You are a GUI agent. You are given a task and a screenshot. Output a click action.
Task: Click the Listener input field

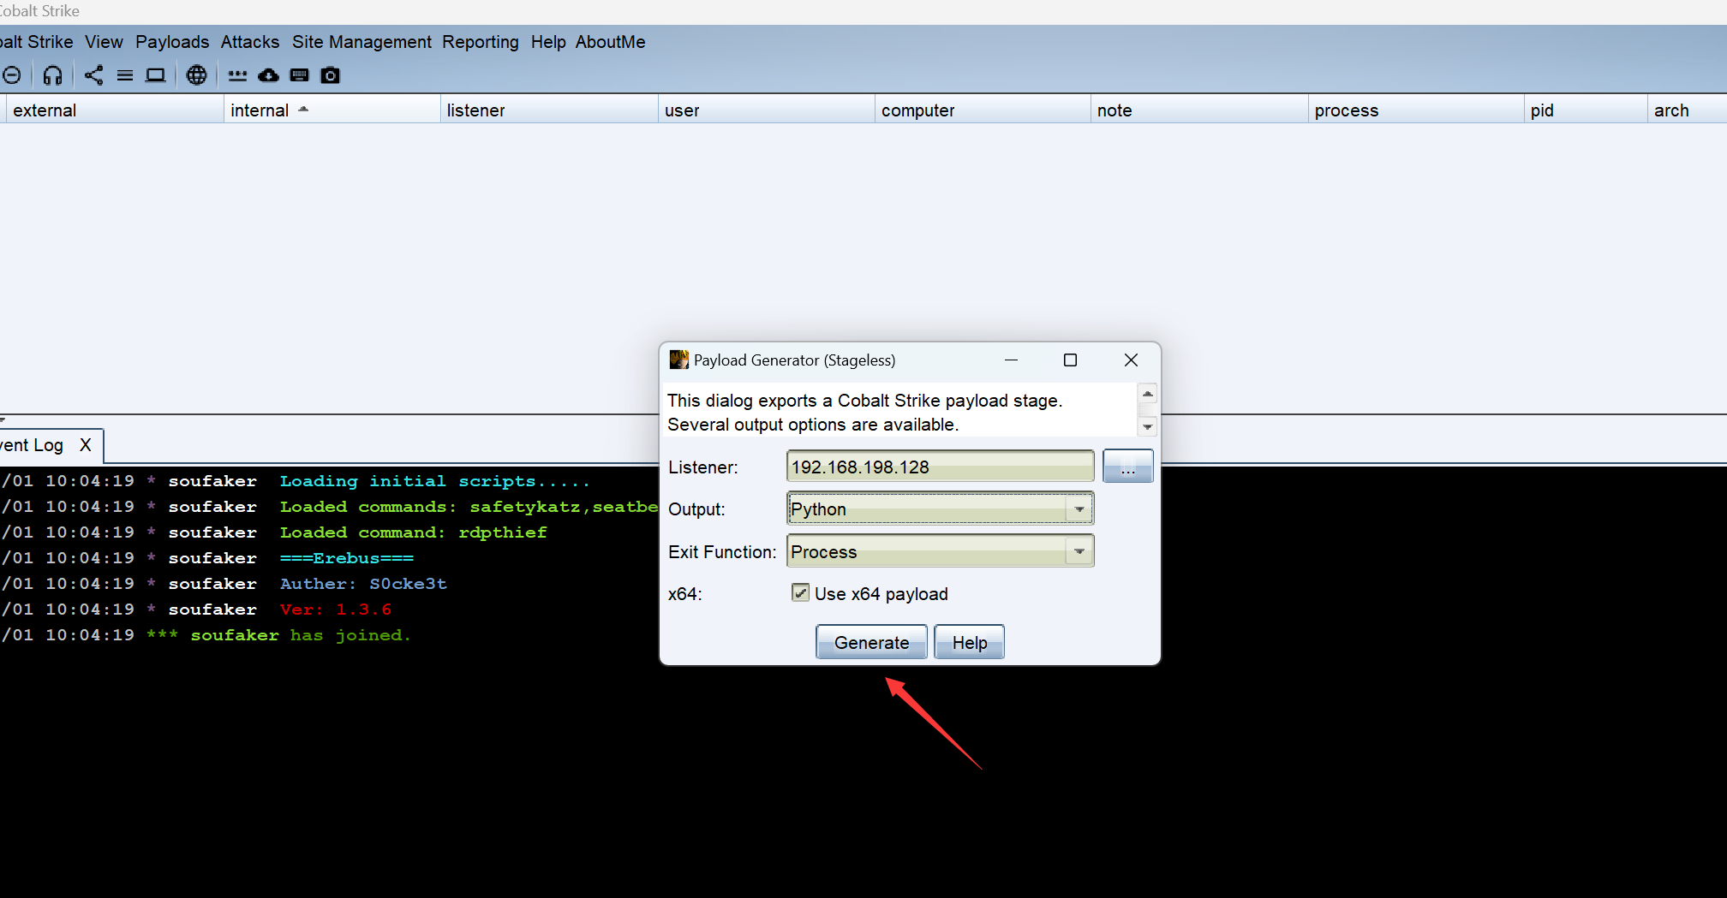coord(940,467)
